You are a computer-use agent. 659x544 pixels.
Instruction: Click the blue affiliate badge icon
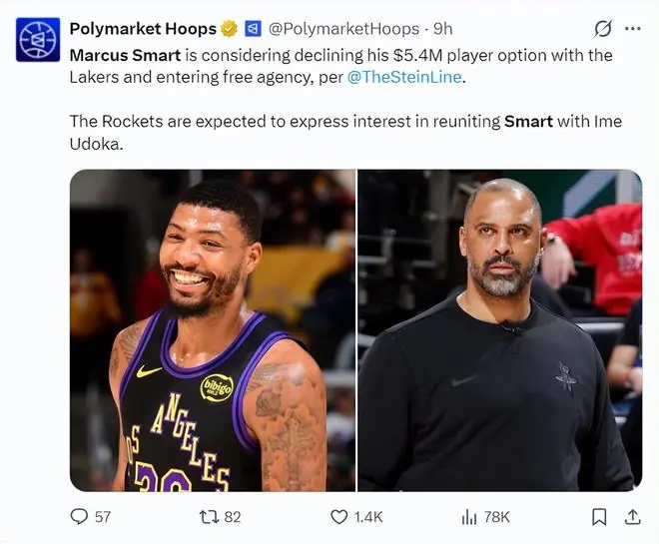[253, 29]
